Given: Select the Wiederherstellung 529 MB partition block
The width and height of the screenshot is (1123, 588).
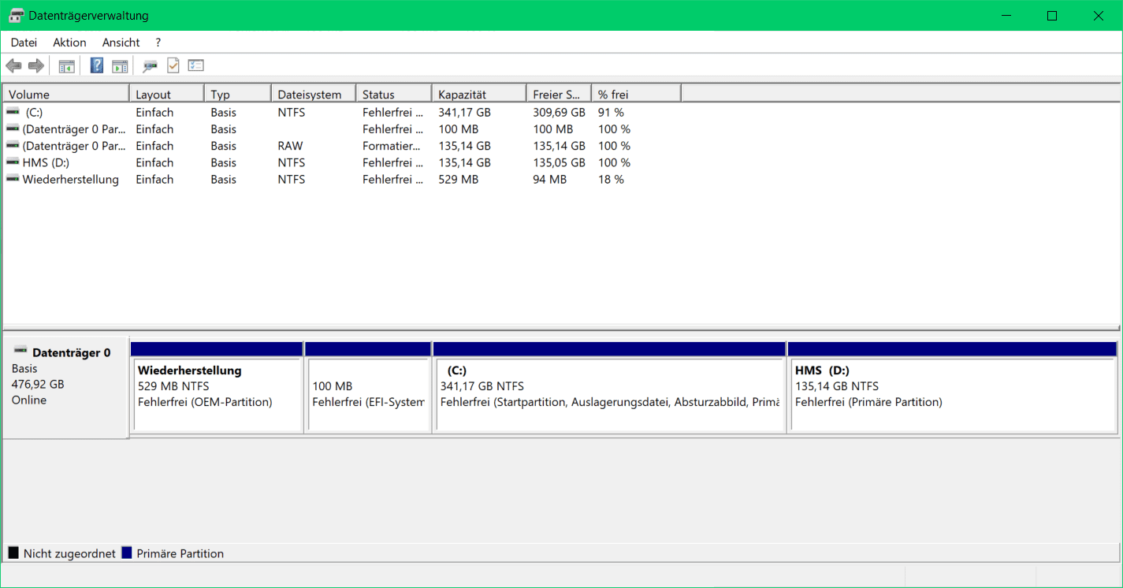Looking at the screenshot, I should click(x=217, y=387).
